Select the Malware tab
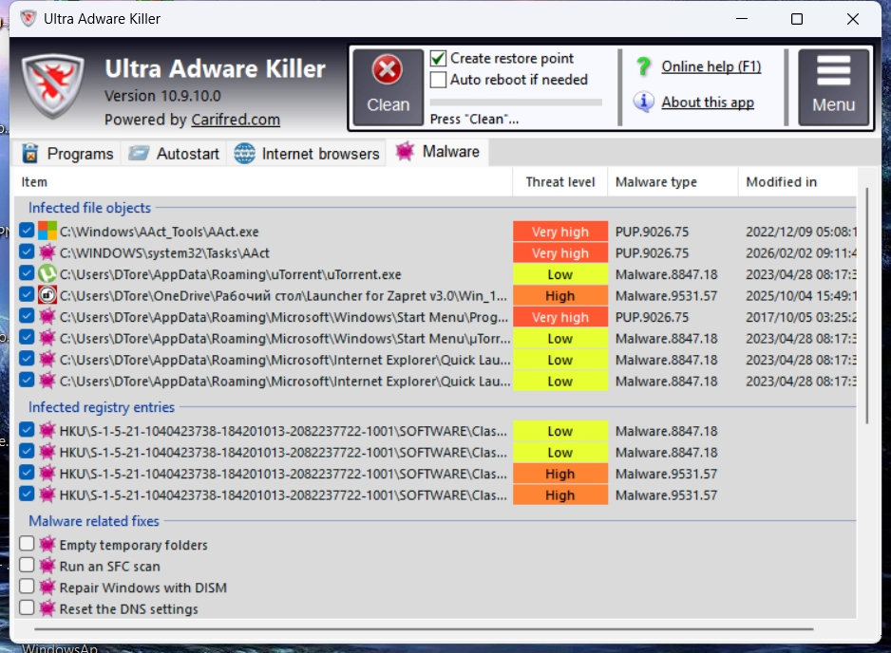Screen dimensions: 891x653 pos(437,152)
